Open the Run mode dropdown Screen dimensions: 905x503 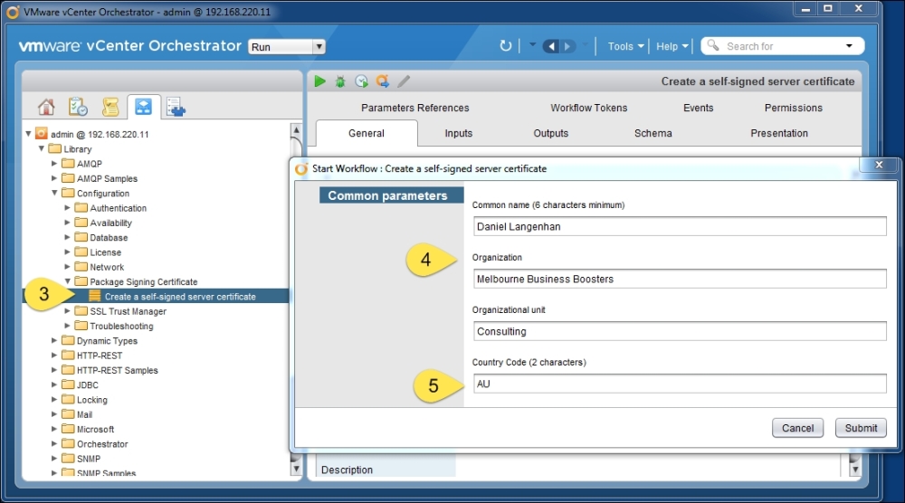pos(287,47)
